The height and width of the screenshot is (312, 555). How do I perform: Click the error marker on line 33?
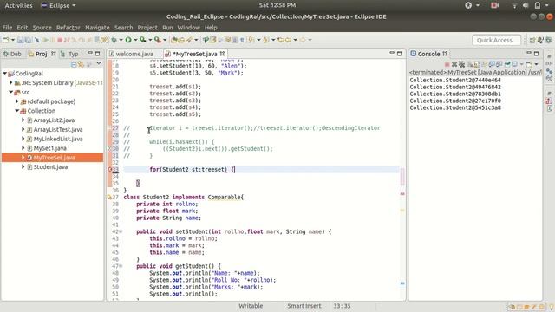110,170
